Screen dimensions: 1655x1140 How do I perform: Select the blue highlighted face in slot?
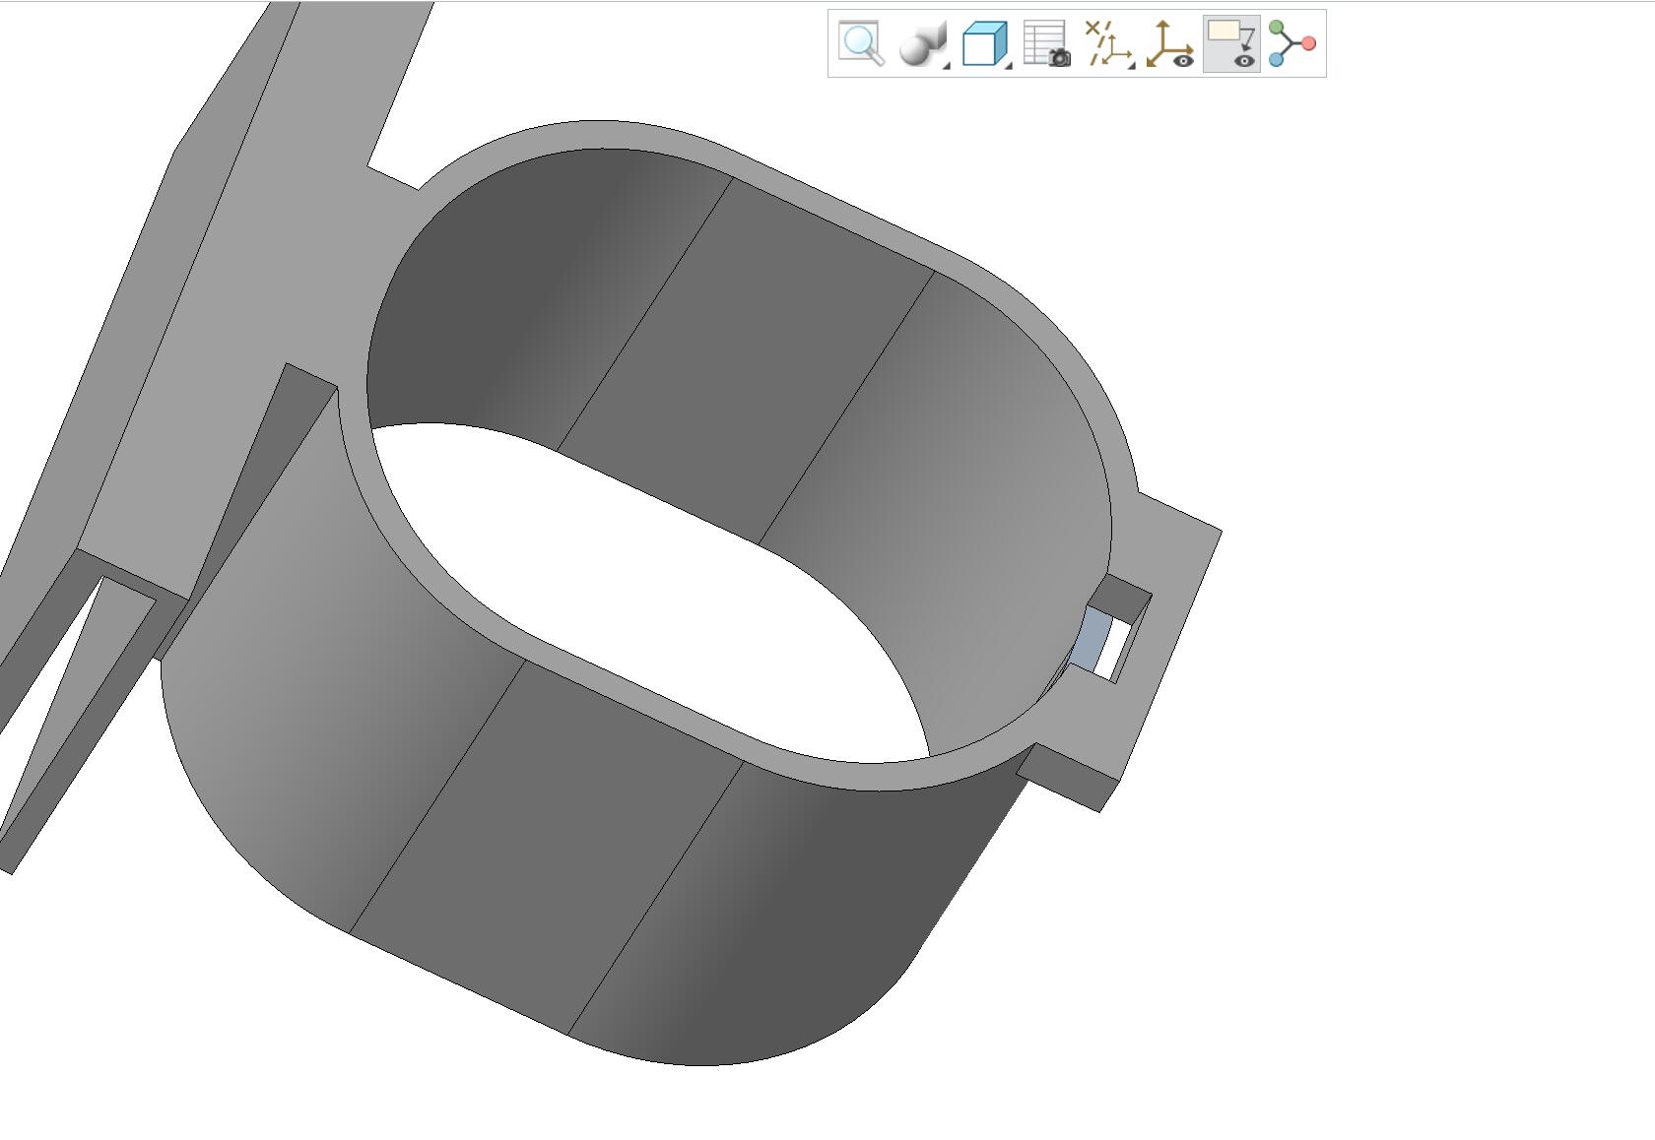pos(1091,639)
